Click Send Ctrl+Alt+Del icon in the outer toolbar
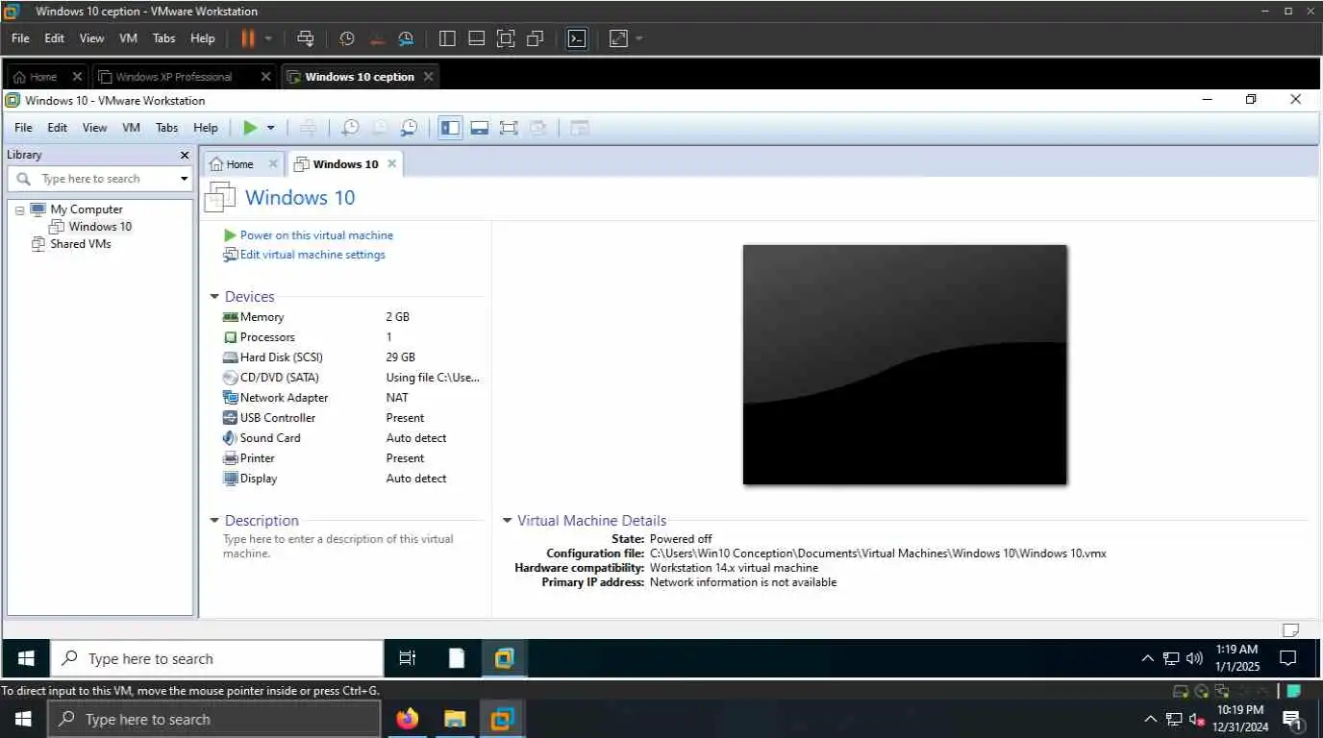The width and height of the screenshot is (1323, 738). tap(306, 38)
